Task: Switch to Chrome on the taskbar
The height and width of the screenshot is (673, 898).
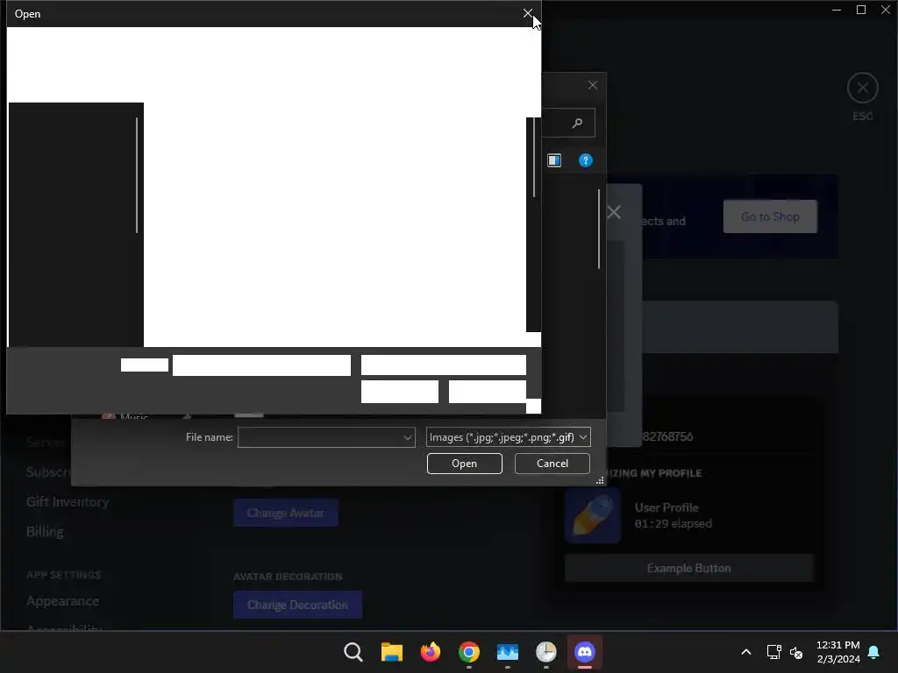Action: click(x=468, y=652)
